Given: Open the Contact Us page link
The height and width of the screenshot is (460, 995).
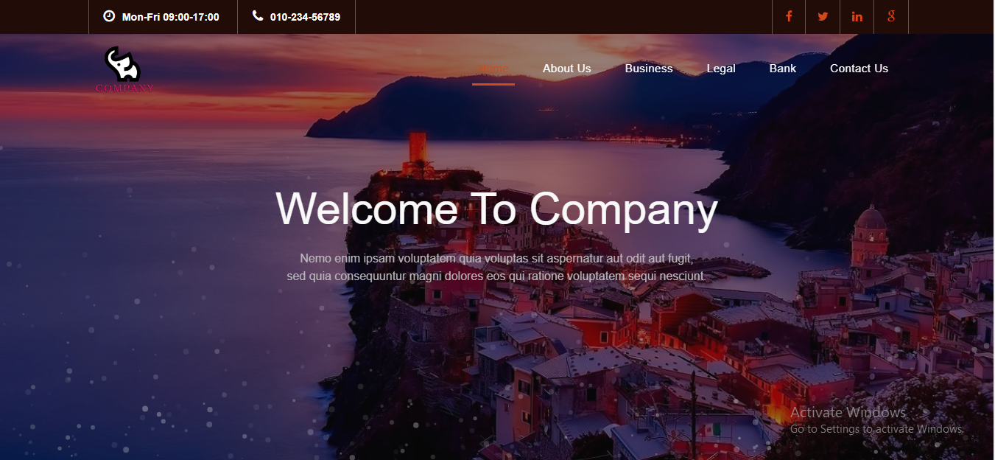Looking at the screenshot, I should [x=859, y=69].
